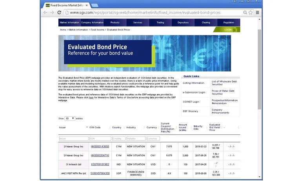This screenshot has height=181, width=294.
Task: Click the scrollbar up arrow
Action: click(x=260, y=20)
